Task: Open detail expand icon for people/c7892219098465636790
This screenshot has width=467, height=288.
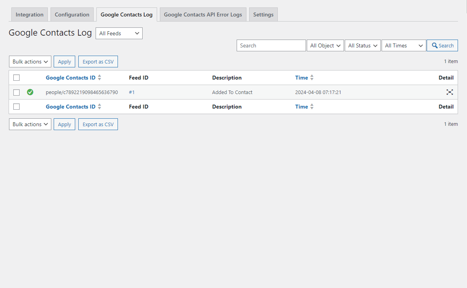Action: click(x=449, y=92)
